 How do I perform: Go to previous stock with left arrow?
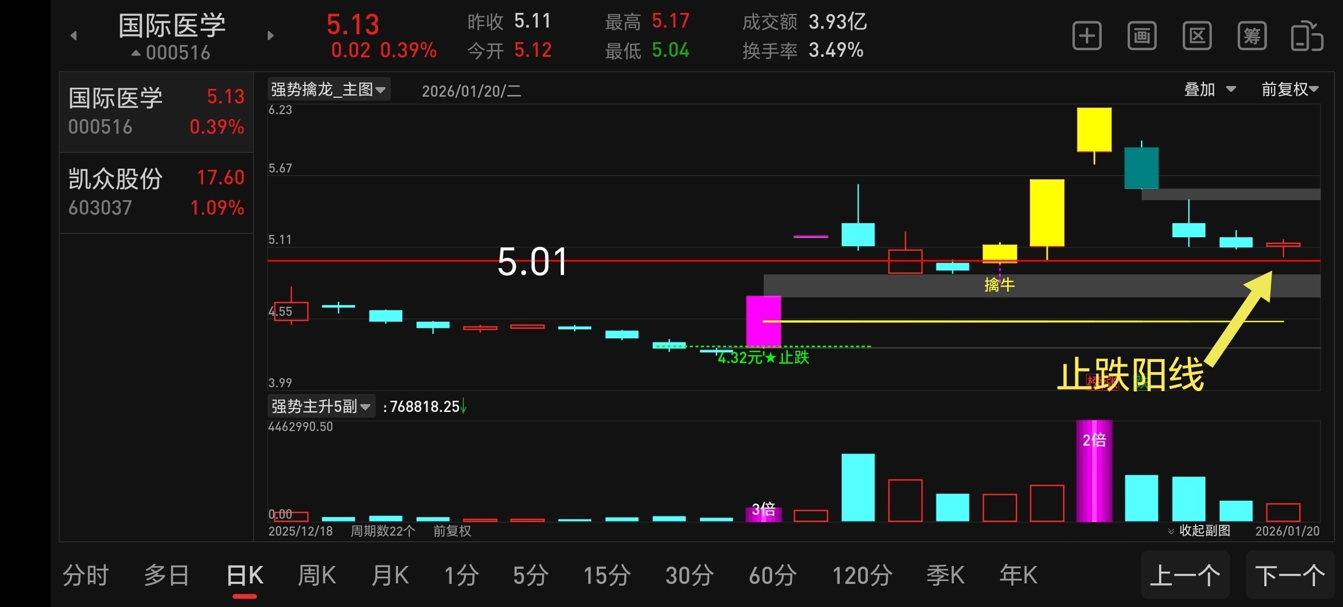coord(74,36)
